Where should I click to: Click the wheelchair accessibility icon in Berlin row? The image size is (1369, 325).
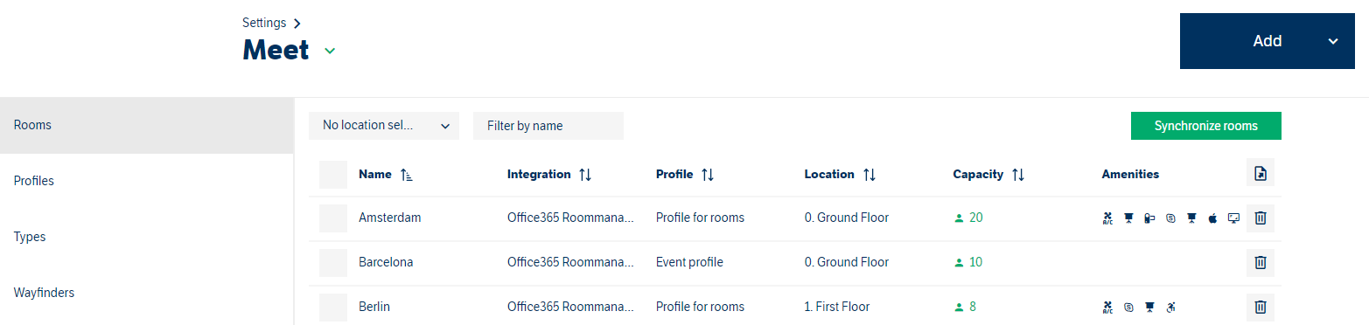tap(1170, 307)
